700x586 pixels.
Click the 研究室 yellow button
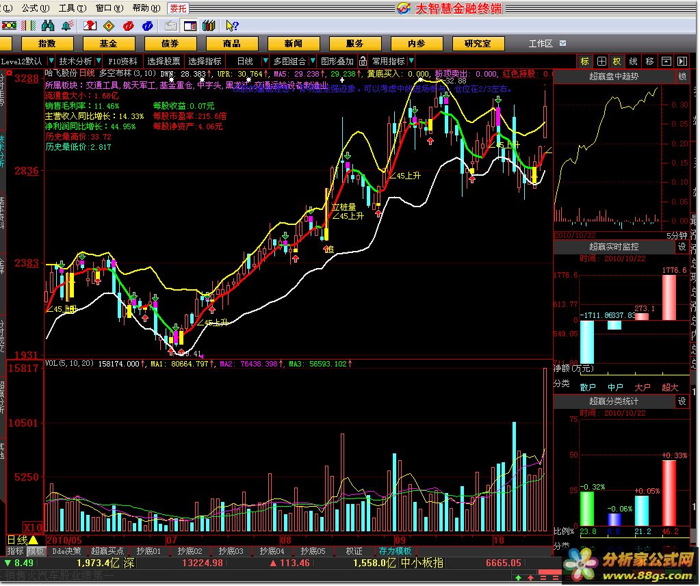478,44
